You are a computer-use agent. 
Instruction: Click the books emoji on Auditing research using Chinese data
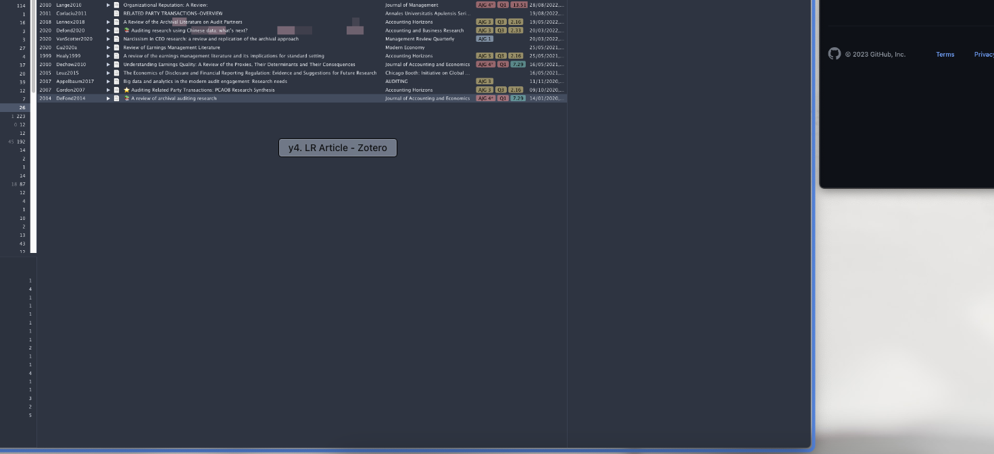[x=126, y=30]
